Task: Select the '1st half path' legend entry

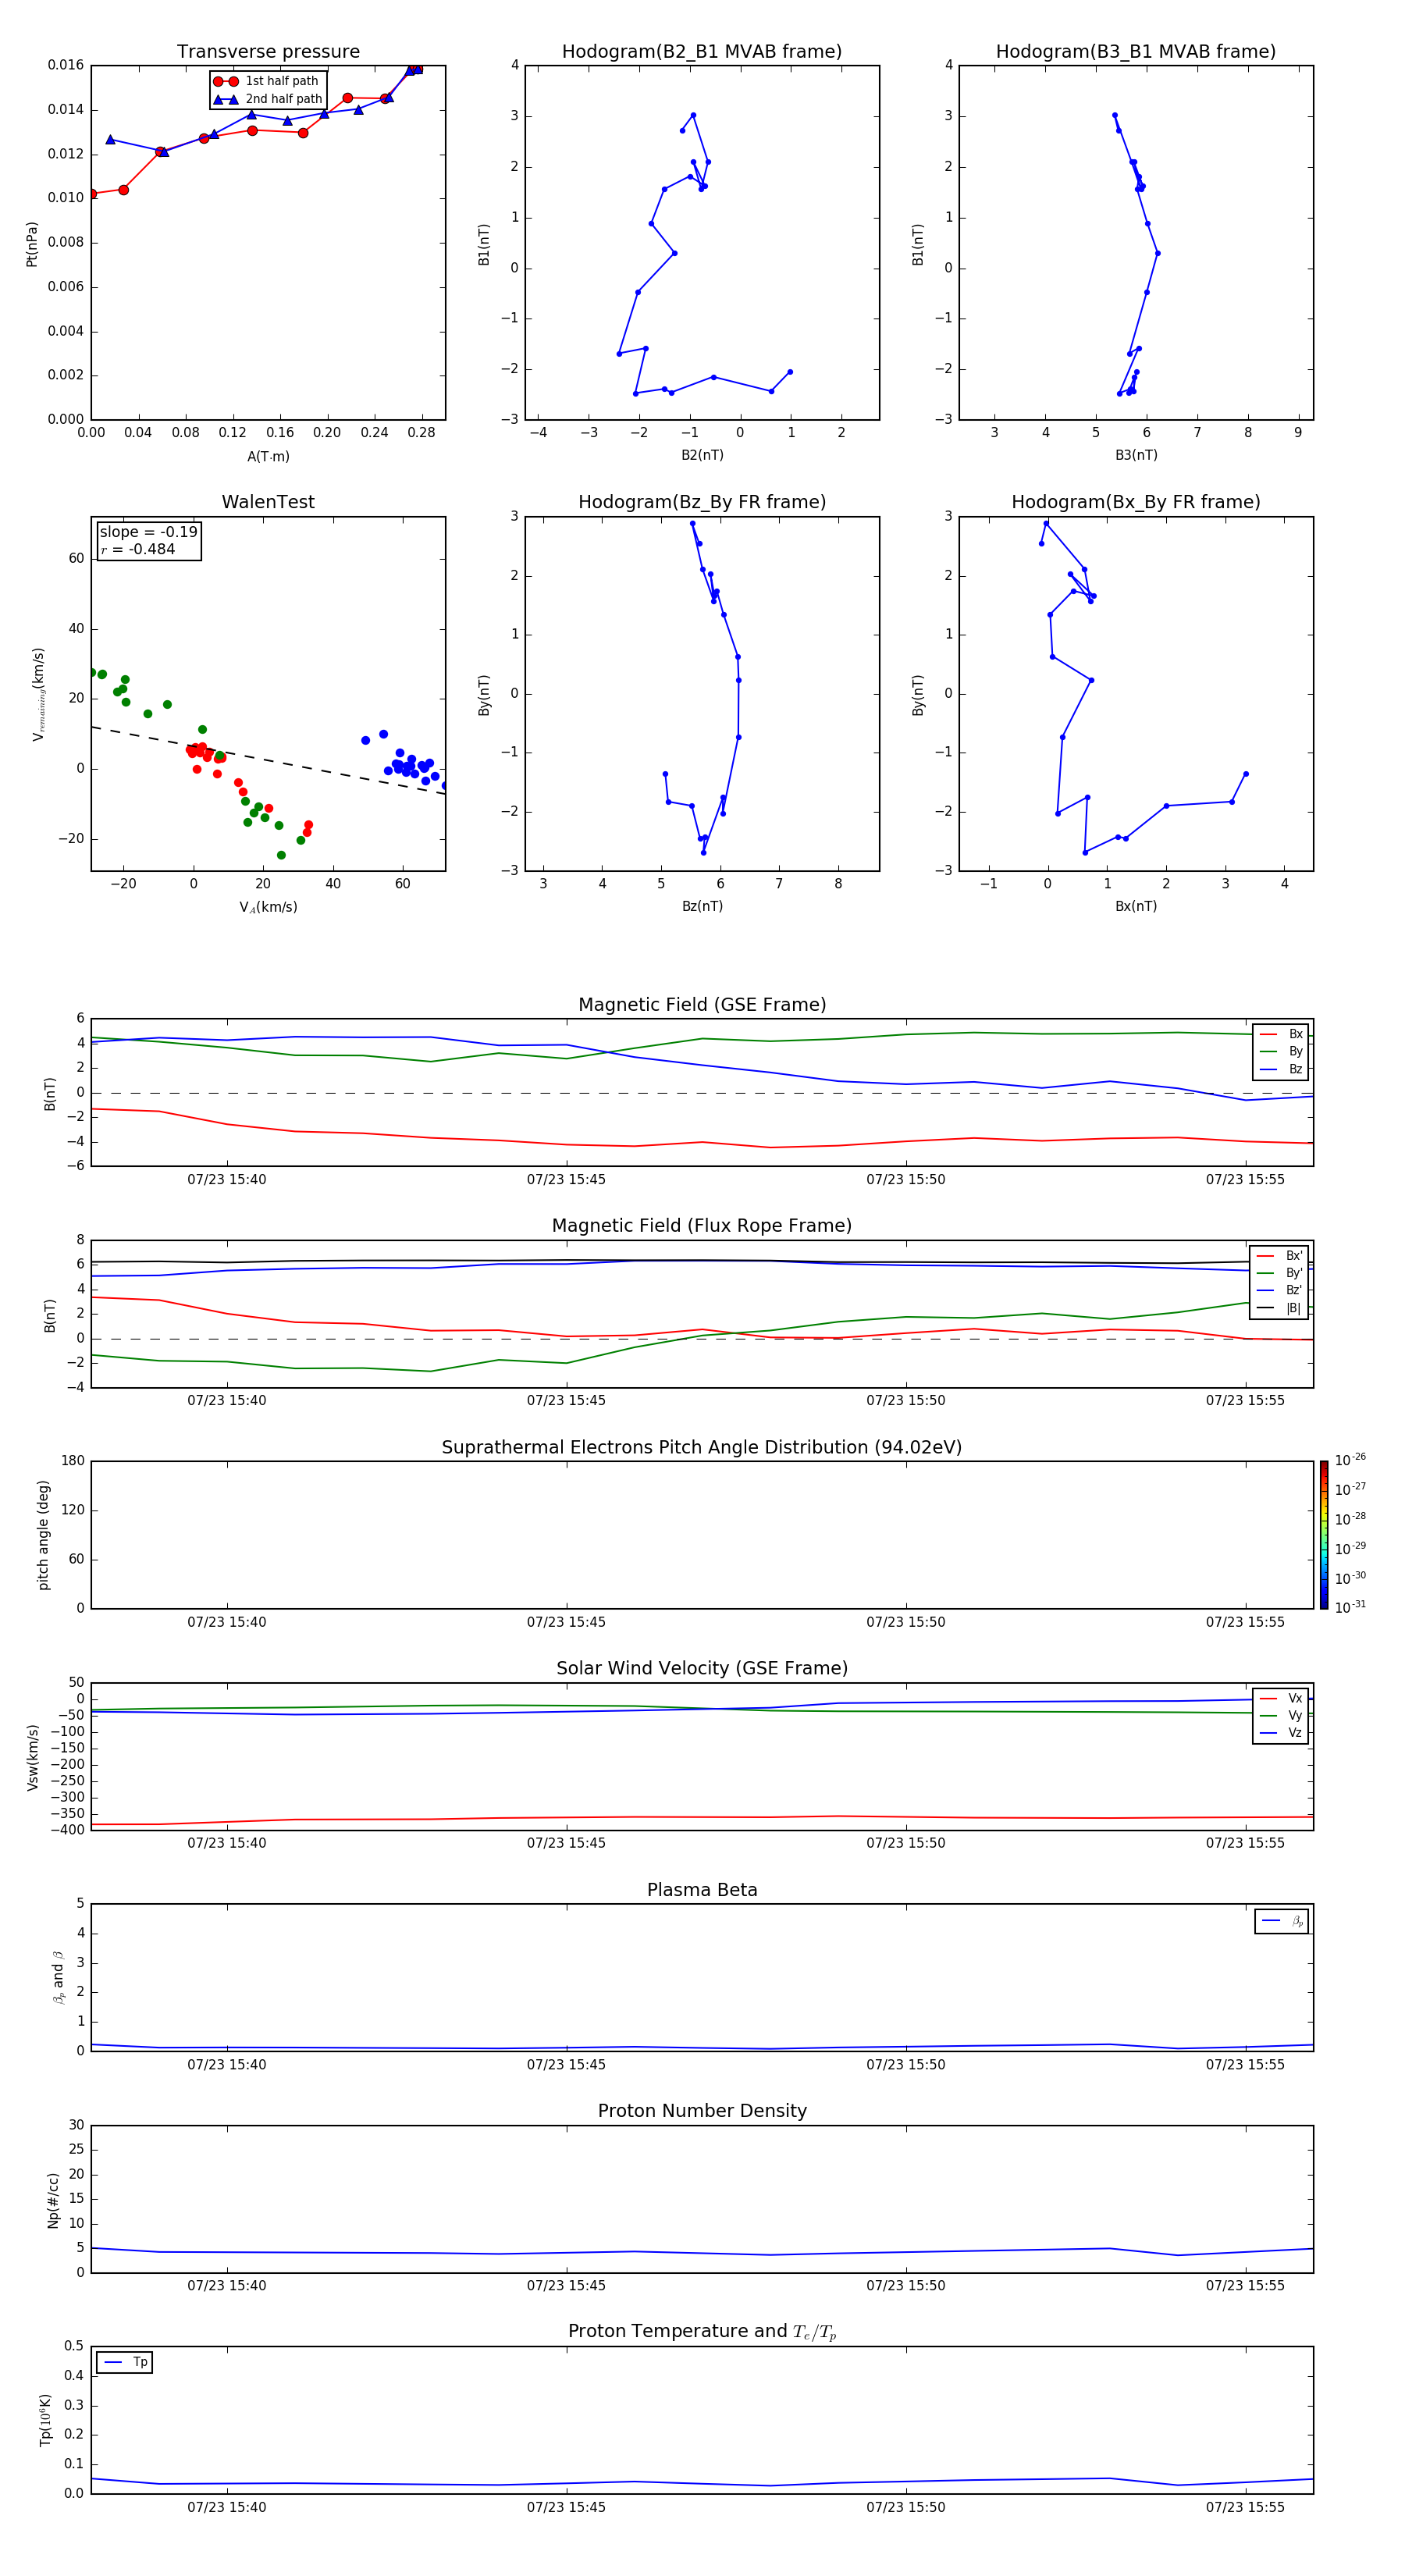Action: tap(267, 81)
